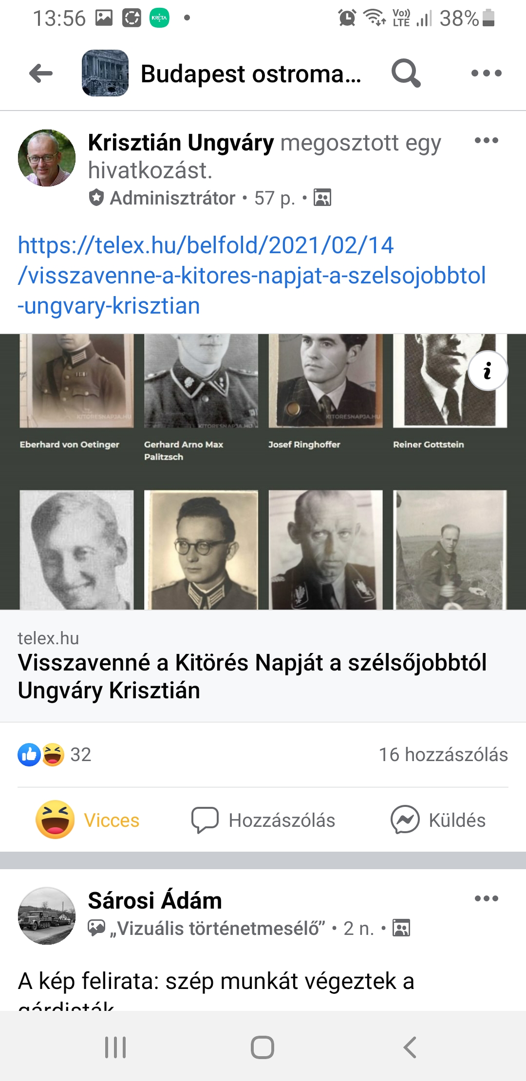Tap the back arrow in the header
This screenshot has height=1081, width=526.
click(x=41, y=74)
